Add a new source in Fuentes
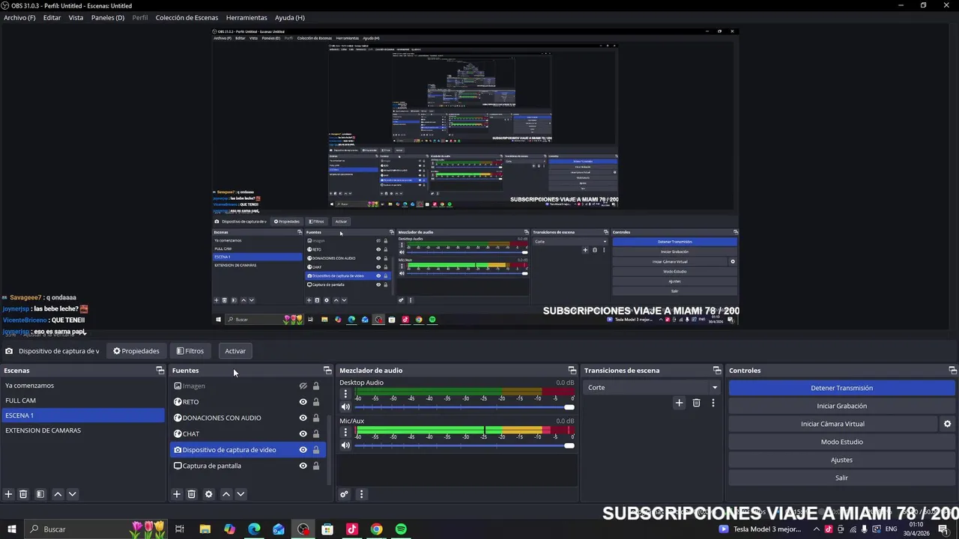959x539 pixels. [x=177, y=494]
